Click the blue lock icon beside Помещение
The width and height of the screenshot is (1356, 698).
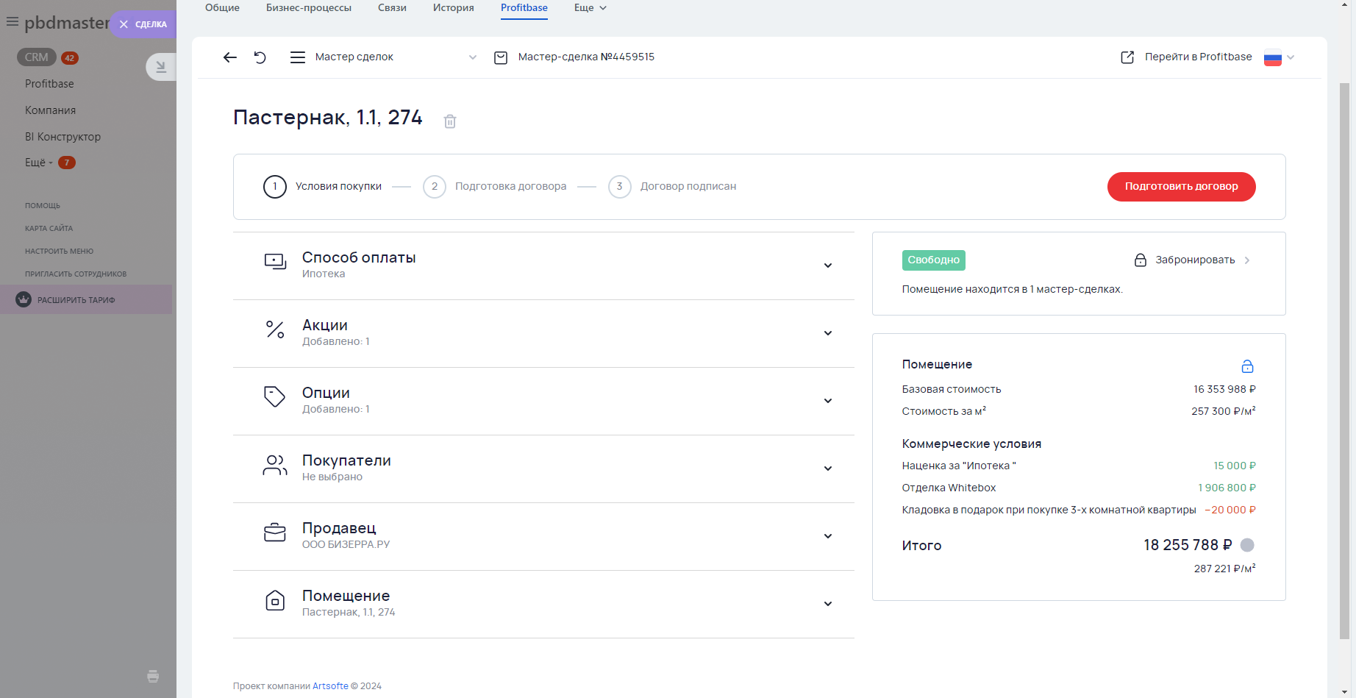(x=1247, y=366)
